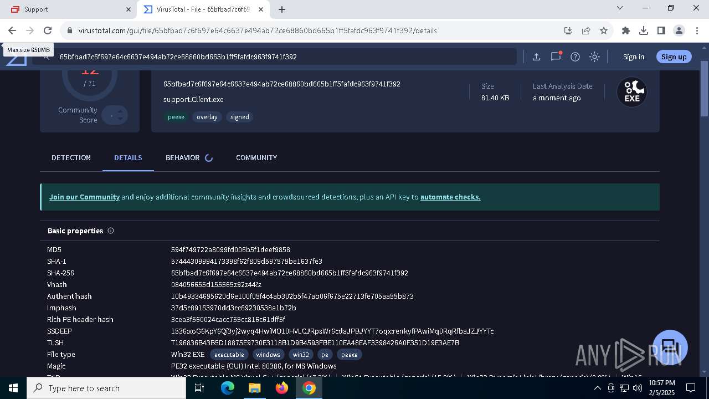
Task: Click the Chrome taskbar icon
Action: pos(309,388)
